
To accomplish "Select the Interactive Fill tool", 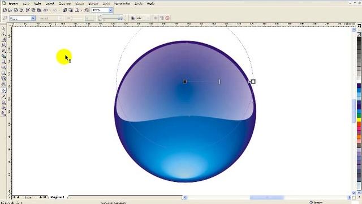I will pyautogui.click(x=3, y=113).
